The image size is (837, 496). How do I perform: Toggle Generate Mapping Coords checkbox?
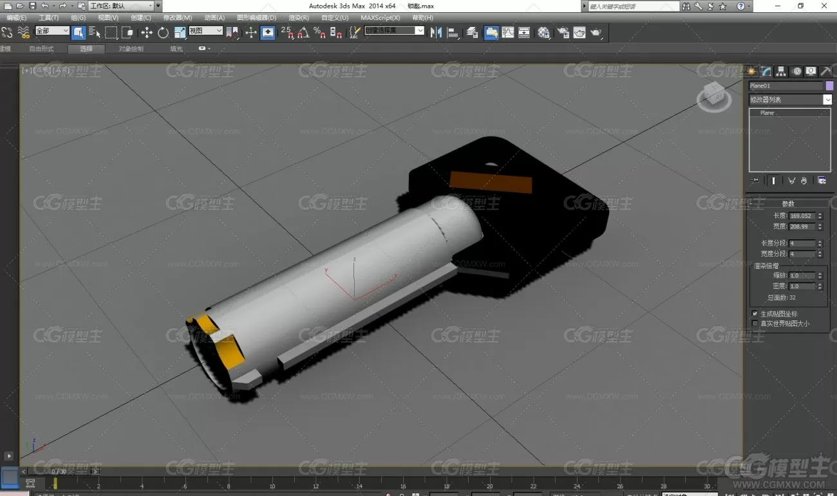click(x=755, y=314)
